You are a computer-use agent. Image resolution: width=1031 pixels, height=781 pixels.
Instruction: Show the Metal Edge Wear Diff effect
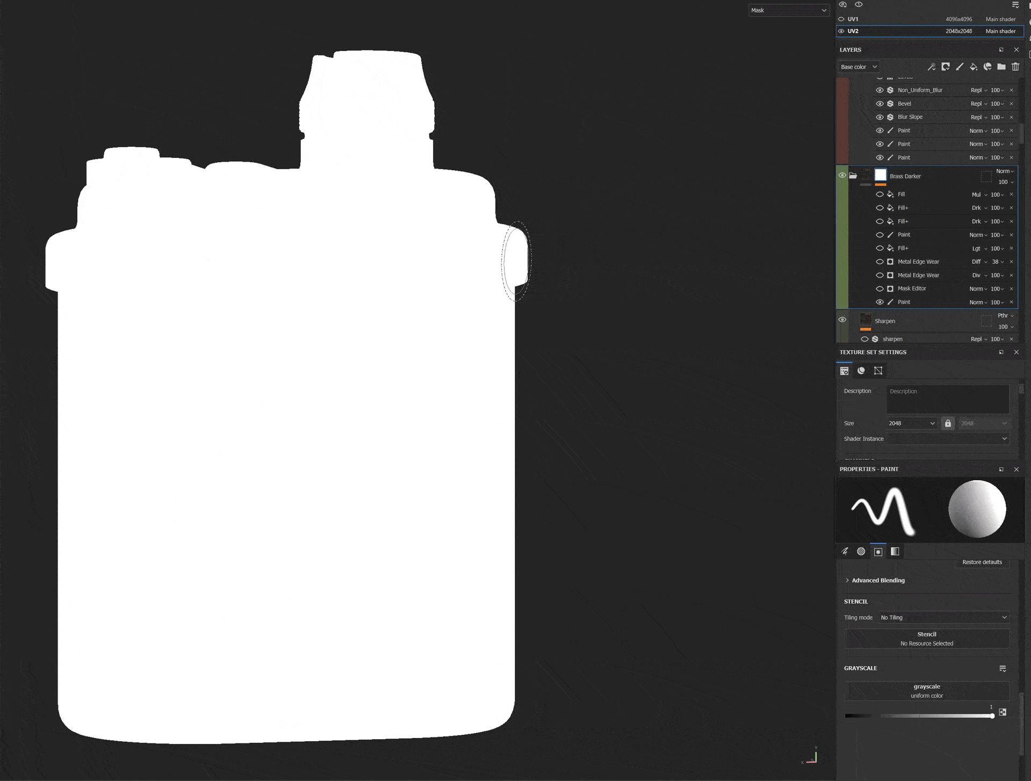click(880, 262)
